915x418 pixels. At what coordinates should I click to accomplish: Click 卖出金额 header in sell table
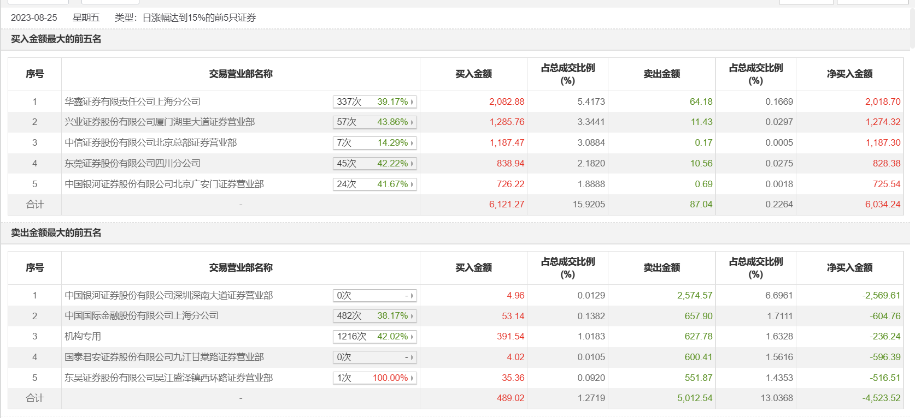click(661, 268)
